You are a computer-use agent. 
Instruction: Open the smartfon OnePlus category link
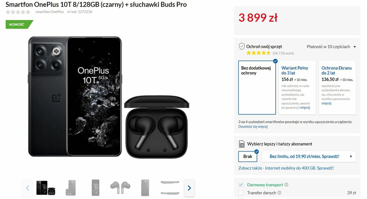pos(49,12)
